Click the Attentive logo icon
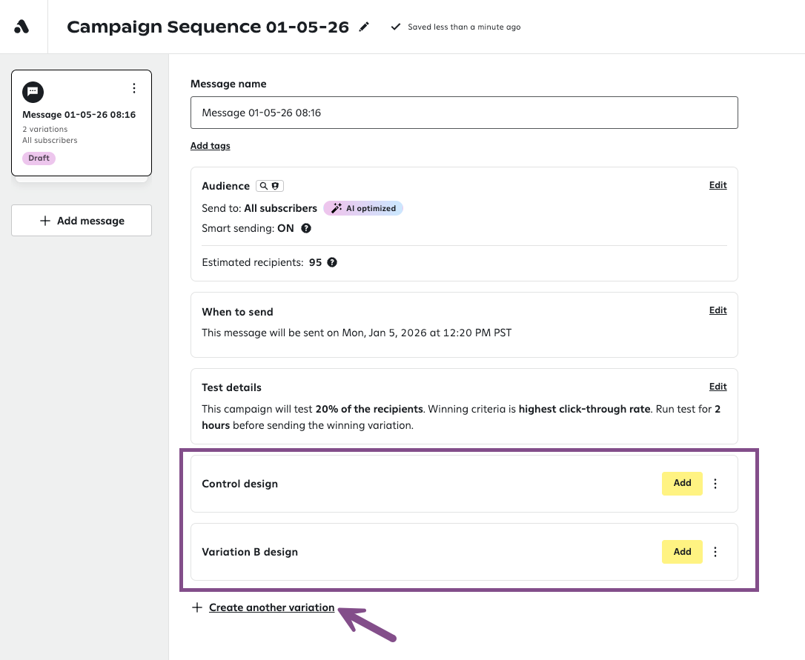Screen dimensions: 805x660 22,27
